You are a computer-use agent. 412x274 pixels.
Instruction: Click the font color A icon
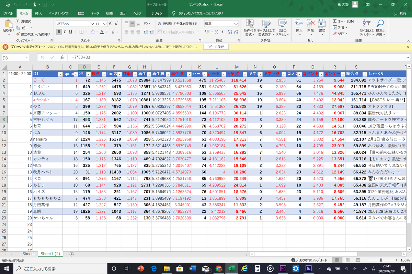pyautogui.click(x=102, y=32)
